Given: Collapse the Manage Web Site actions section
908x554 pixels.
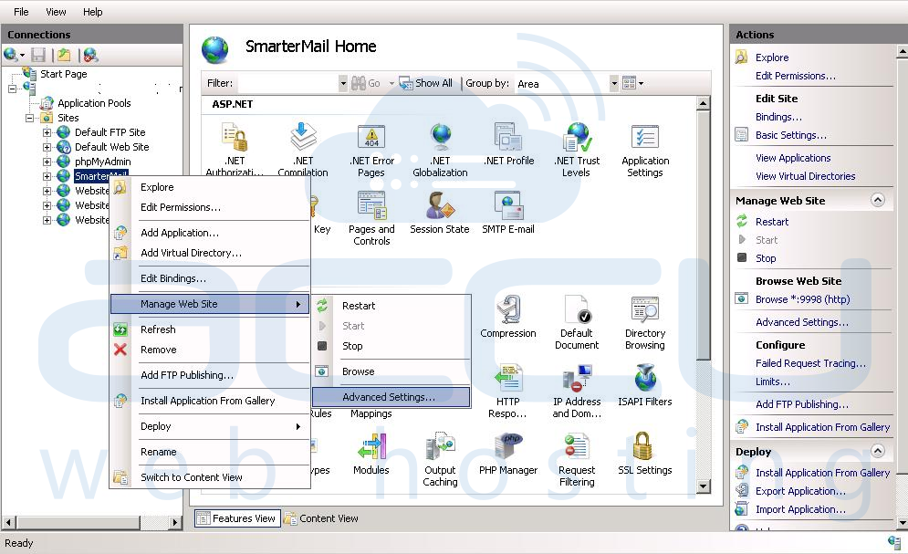Looking at the screenshot, I should click(x=878, y=200).
